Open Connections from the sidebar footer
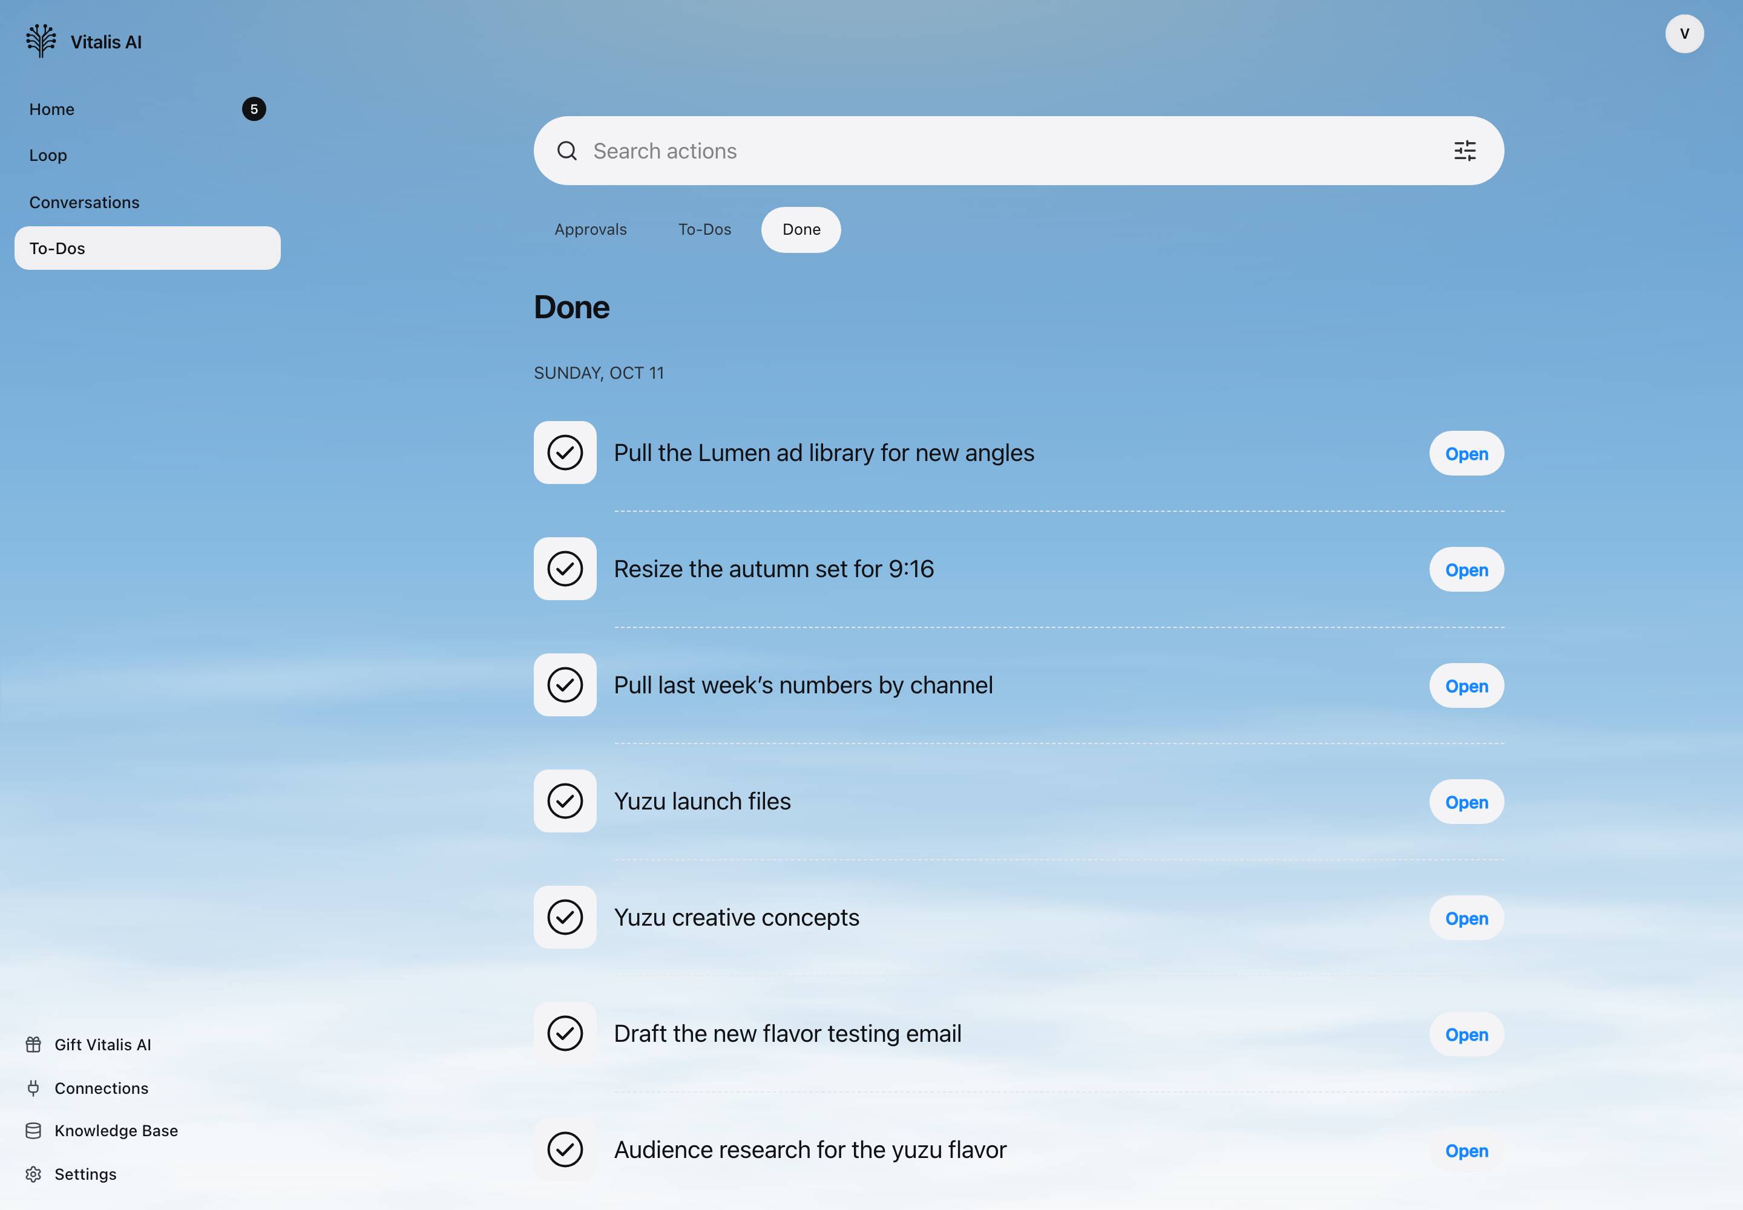The height and width of the screenshot is (1210, 1743). pos(102,1088)
